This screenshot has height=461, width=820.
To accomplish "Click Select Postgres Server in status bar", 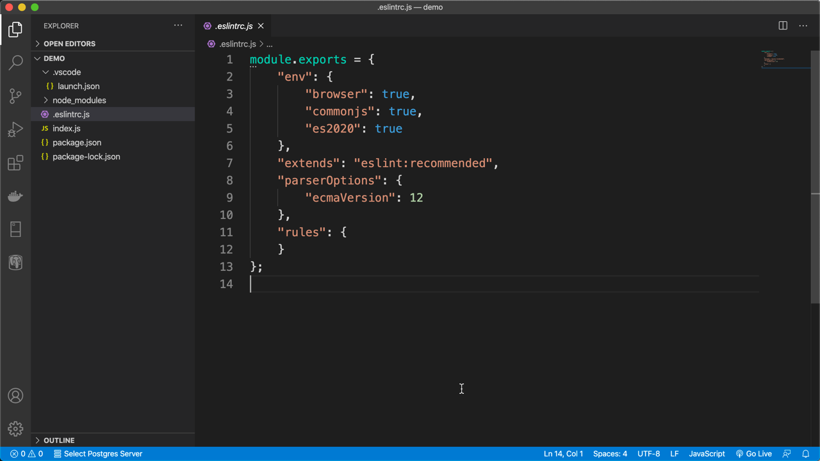I will pos(98,453).
